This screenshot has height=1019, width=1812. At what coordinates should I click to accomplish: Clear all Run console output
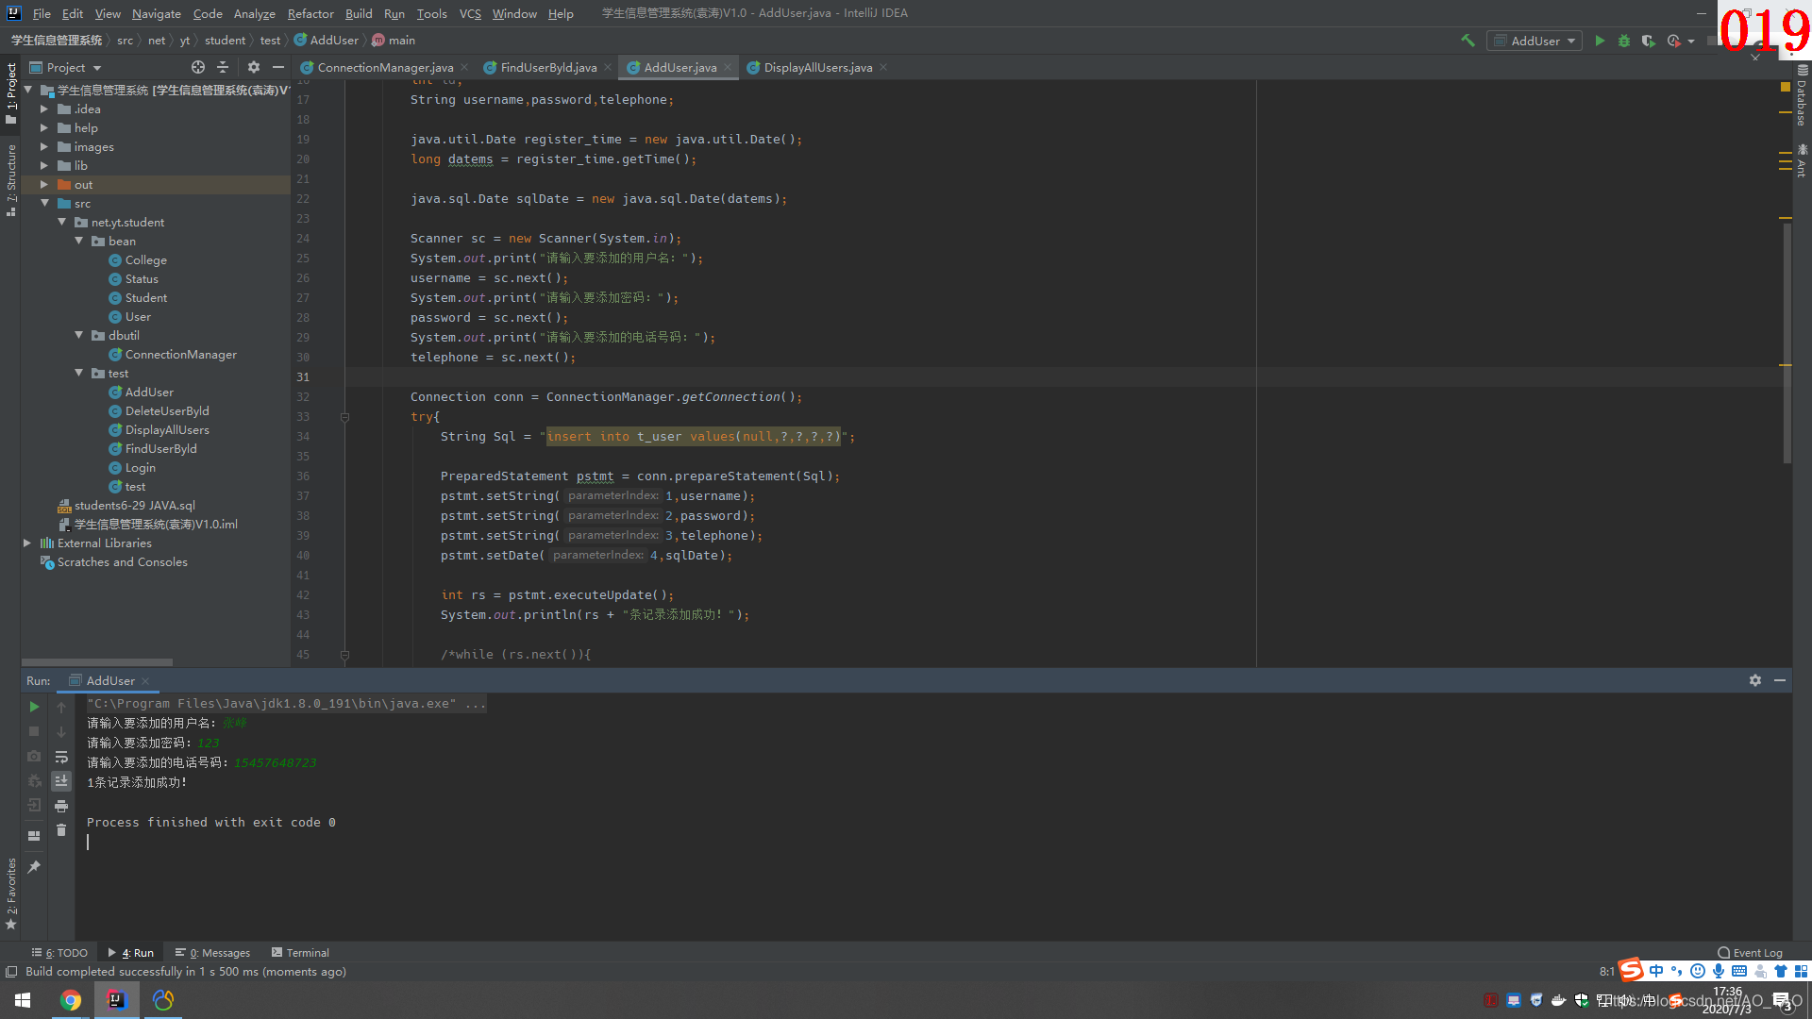61,830
